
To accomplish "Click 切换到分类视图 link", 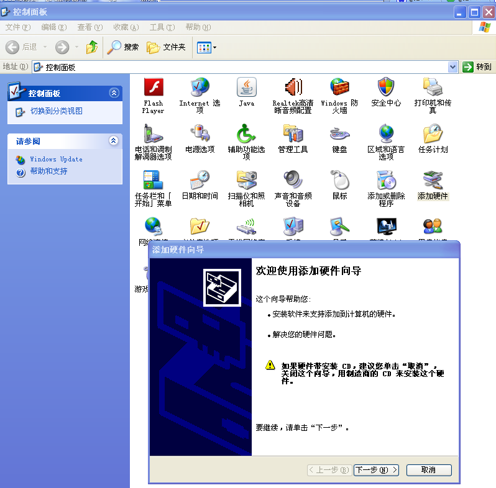I will 57,111.
